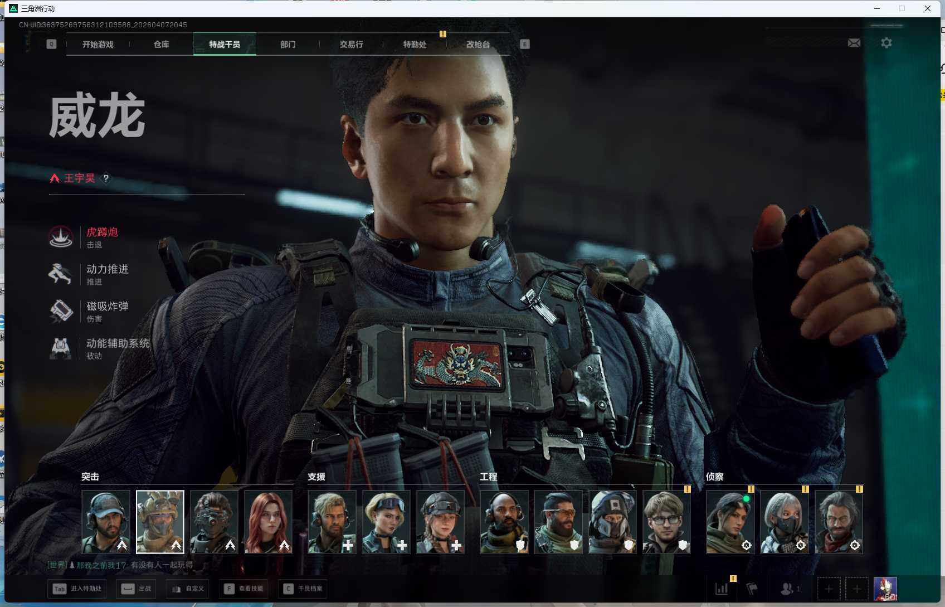Choose the gray-bearded recon operator
Screen dimensions: 945x607
(x=839, y=522)
